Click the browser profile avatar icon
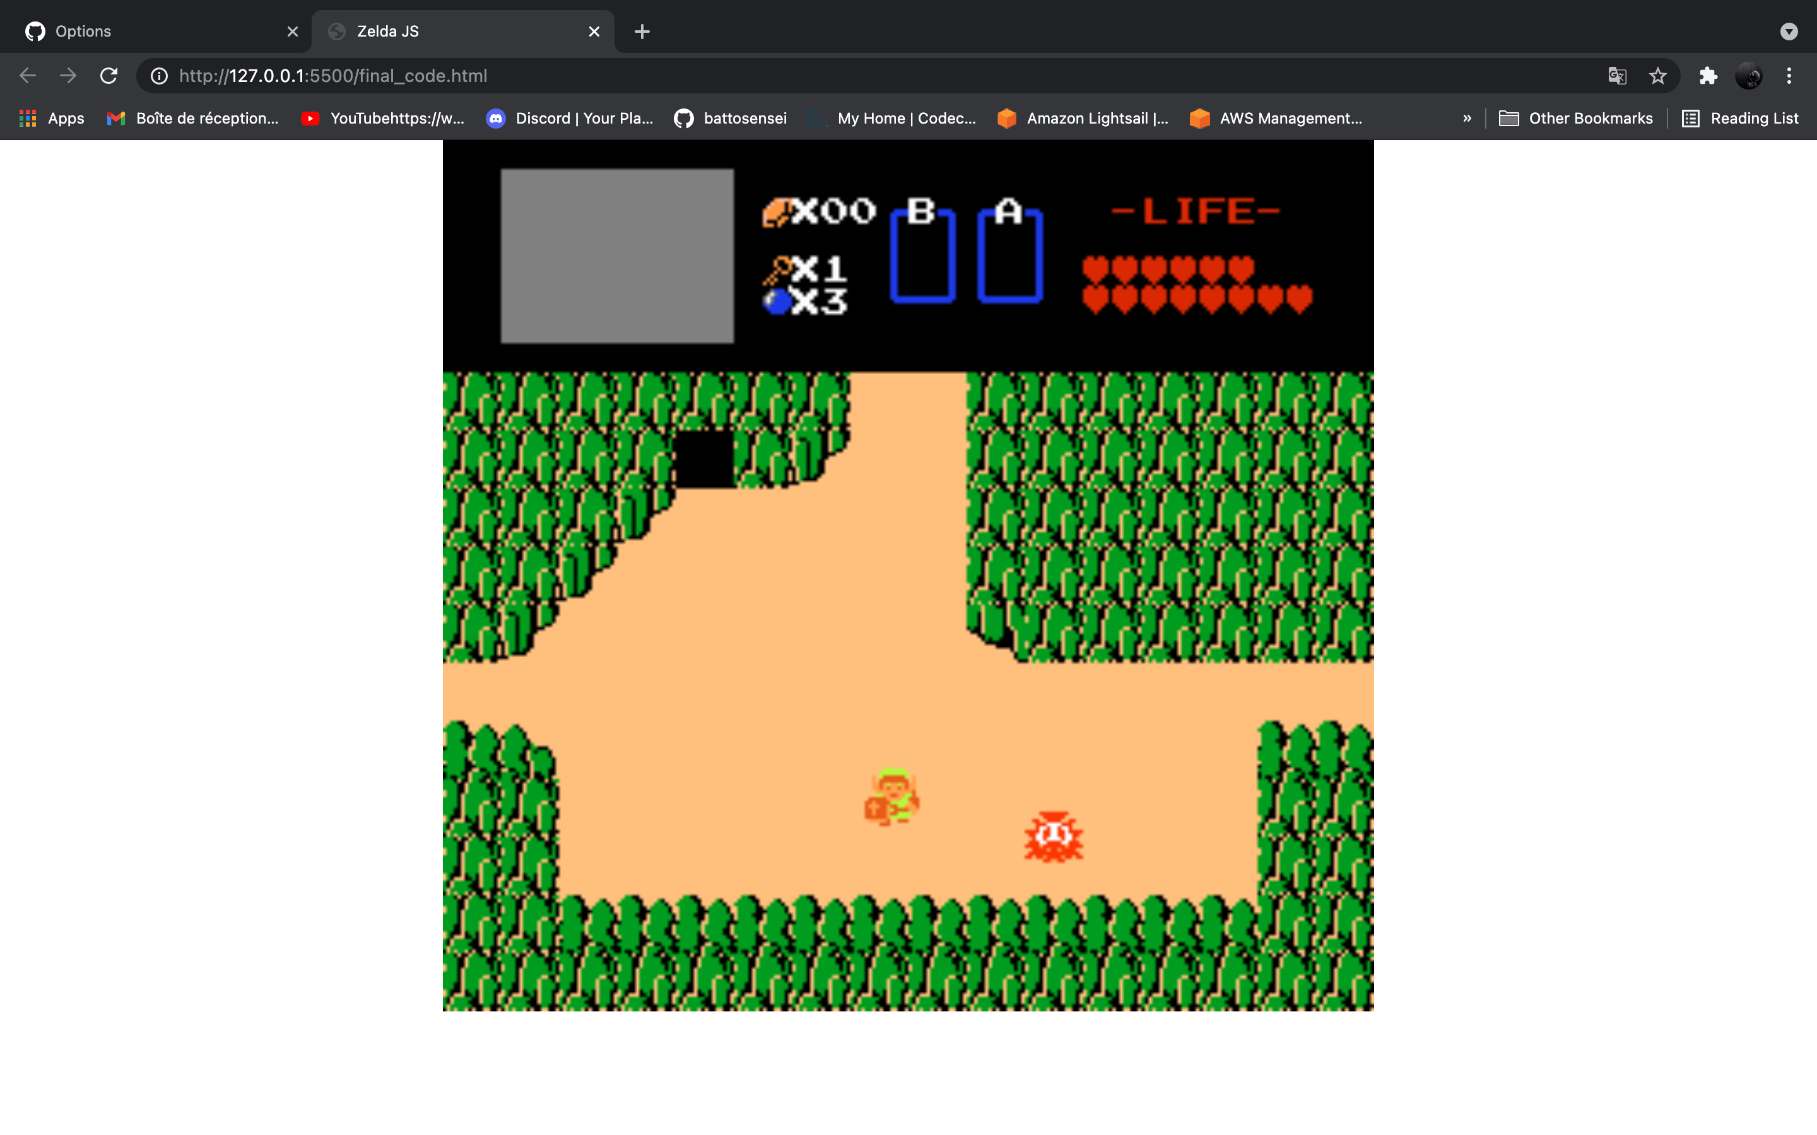This screenshot has width=1817, height=1135. point(1749,75)
